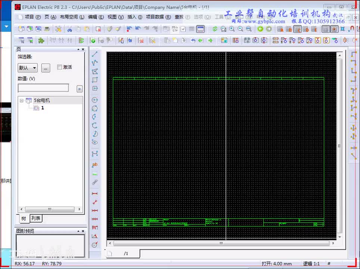Select right-down angle connection symbol

354,54
